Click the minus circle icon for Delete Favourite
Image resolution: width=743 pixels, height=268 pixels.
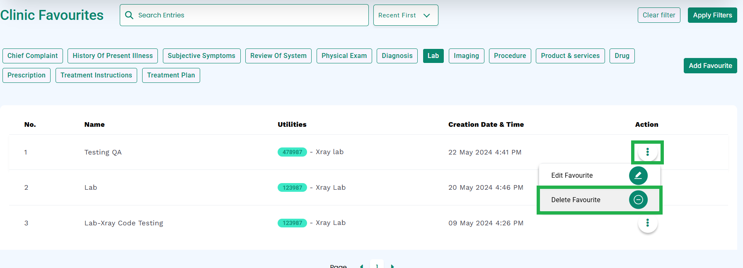(x=638, y=200)
